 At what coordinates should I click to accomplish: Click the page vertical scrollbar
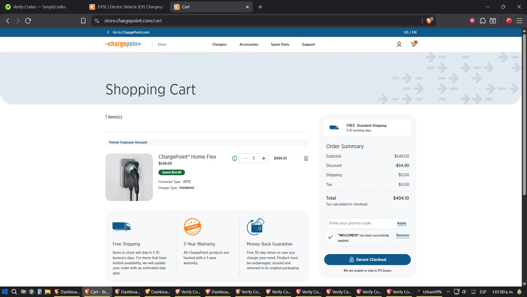coord(524,114)
